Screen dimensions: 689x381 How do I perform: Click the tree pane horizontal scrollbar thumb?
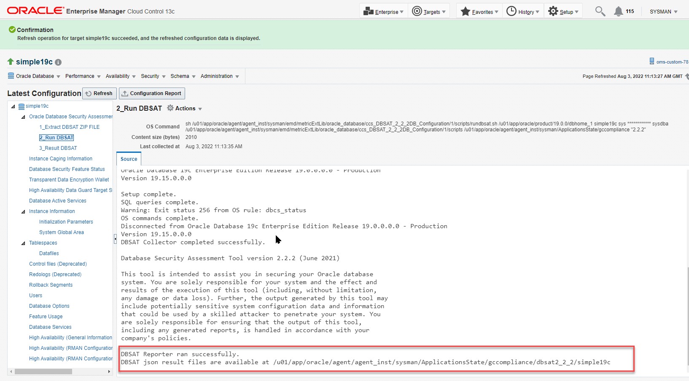pos(43,372)
